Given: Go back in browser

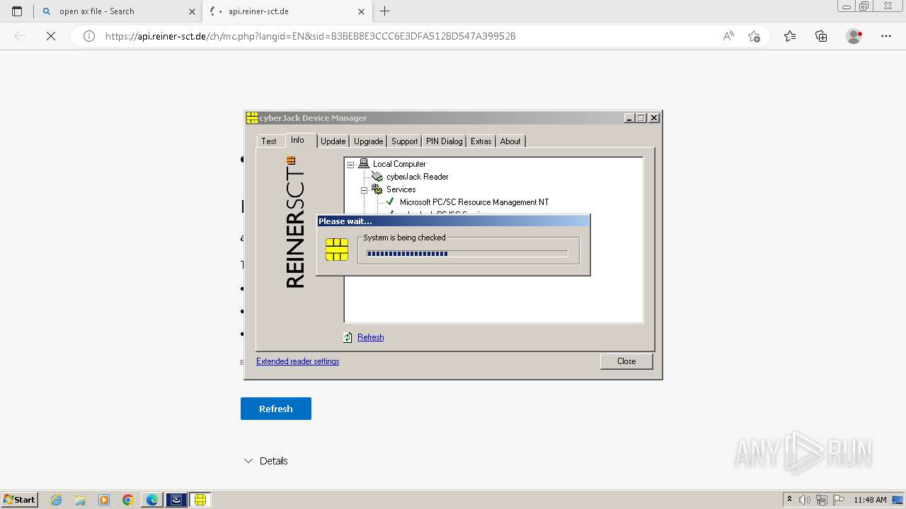Looking at the screenshot, I should 20,36.
